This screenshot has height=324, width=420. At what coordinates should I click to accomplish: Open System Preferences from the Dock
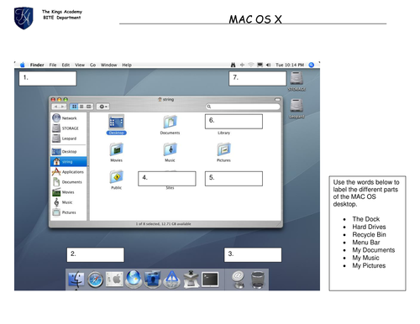(x=114, y=280)
